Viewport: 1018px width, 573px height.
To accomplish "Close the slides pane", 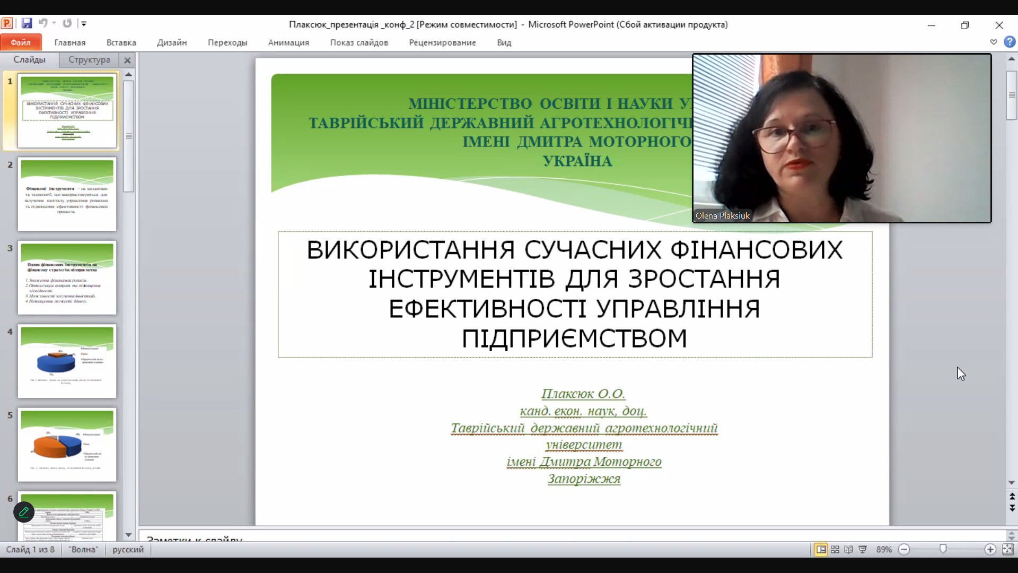I will pyautogui.click(x=127, y=60).
